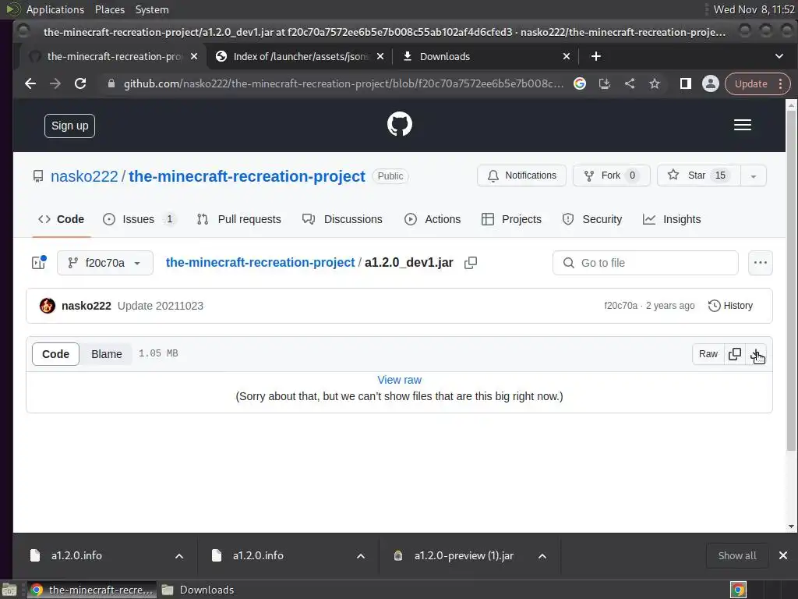Open the Actions tab
Screen dimensions: 798x599
coord(433,219)
